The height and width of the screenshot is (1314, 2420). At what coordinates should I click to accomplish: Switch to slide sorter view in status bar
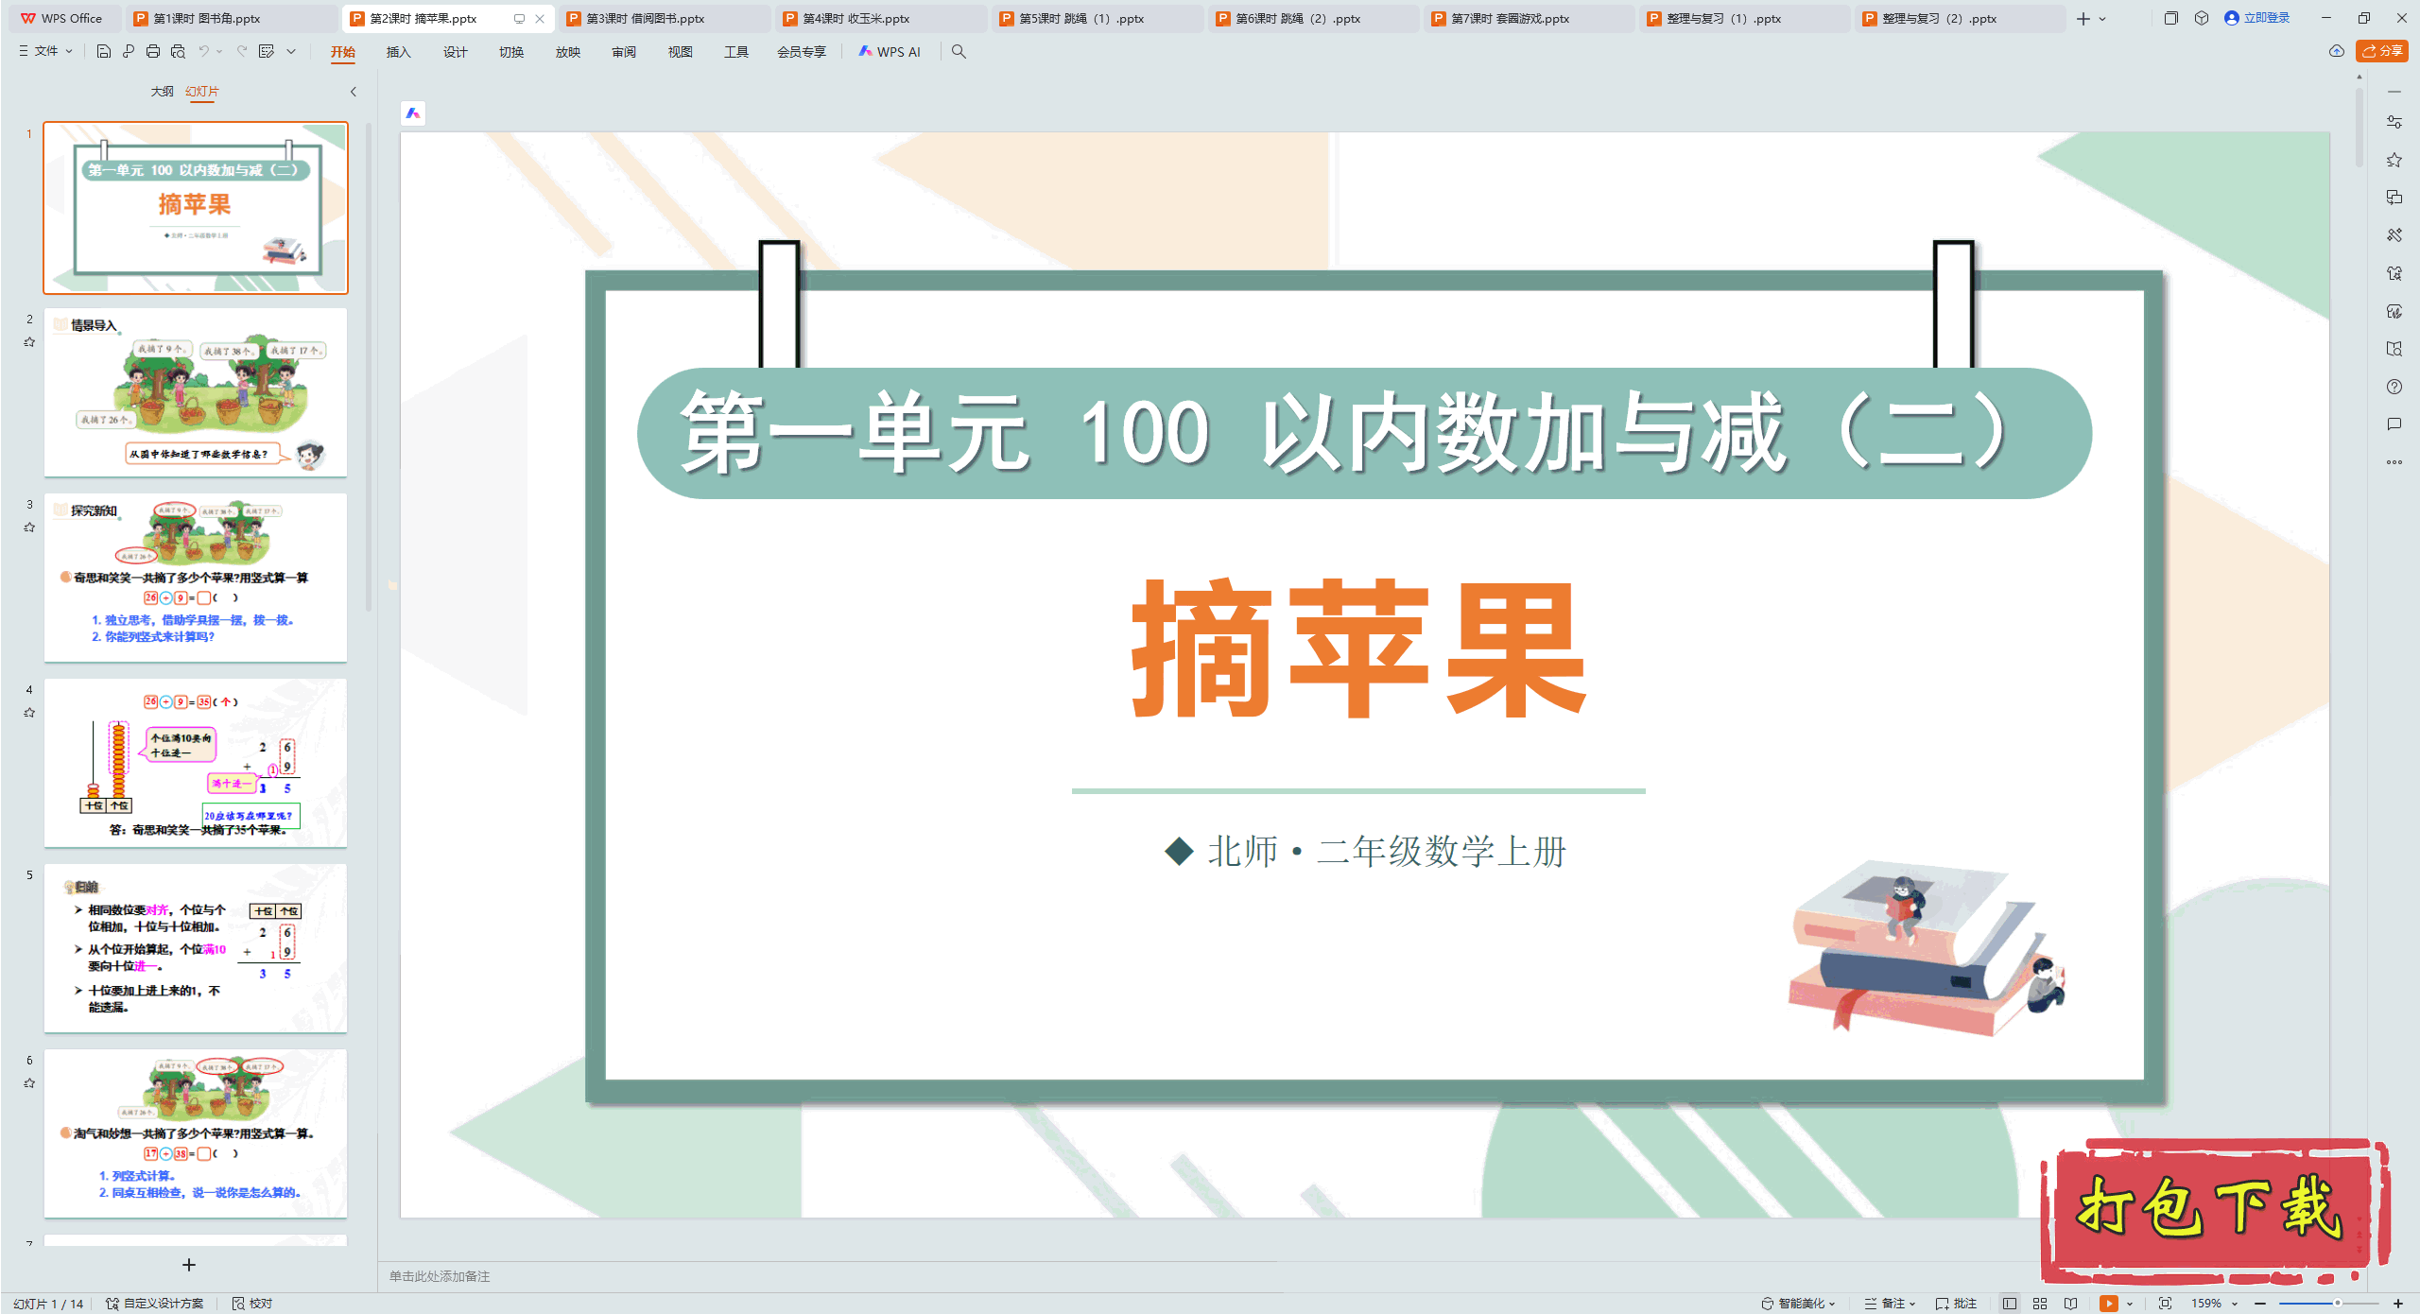coord(2039,1303)
